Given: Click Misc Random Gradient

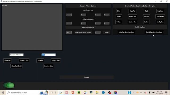Looking at the screenshot, I should pyautogui.click(x=126, y=32).
